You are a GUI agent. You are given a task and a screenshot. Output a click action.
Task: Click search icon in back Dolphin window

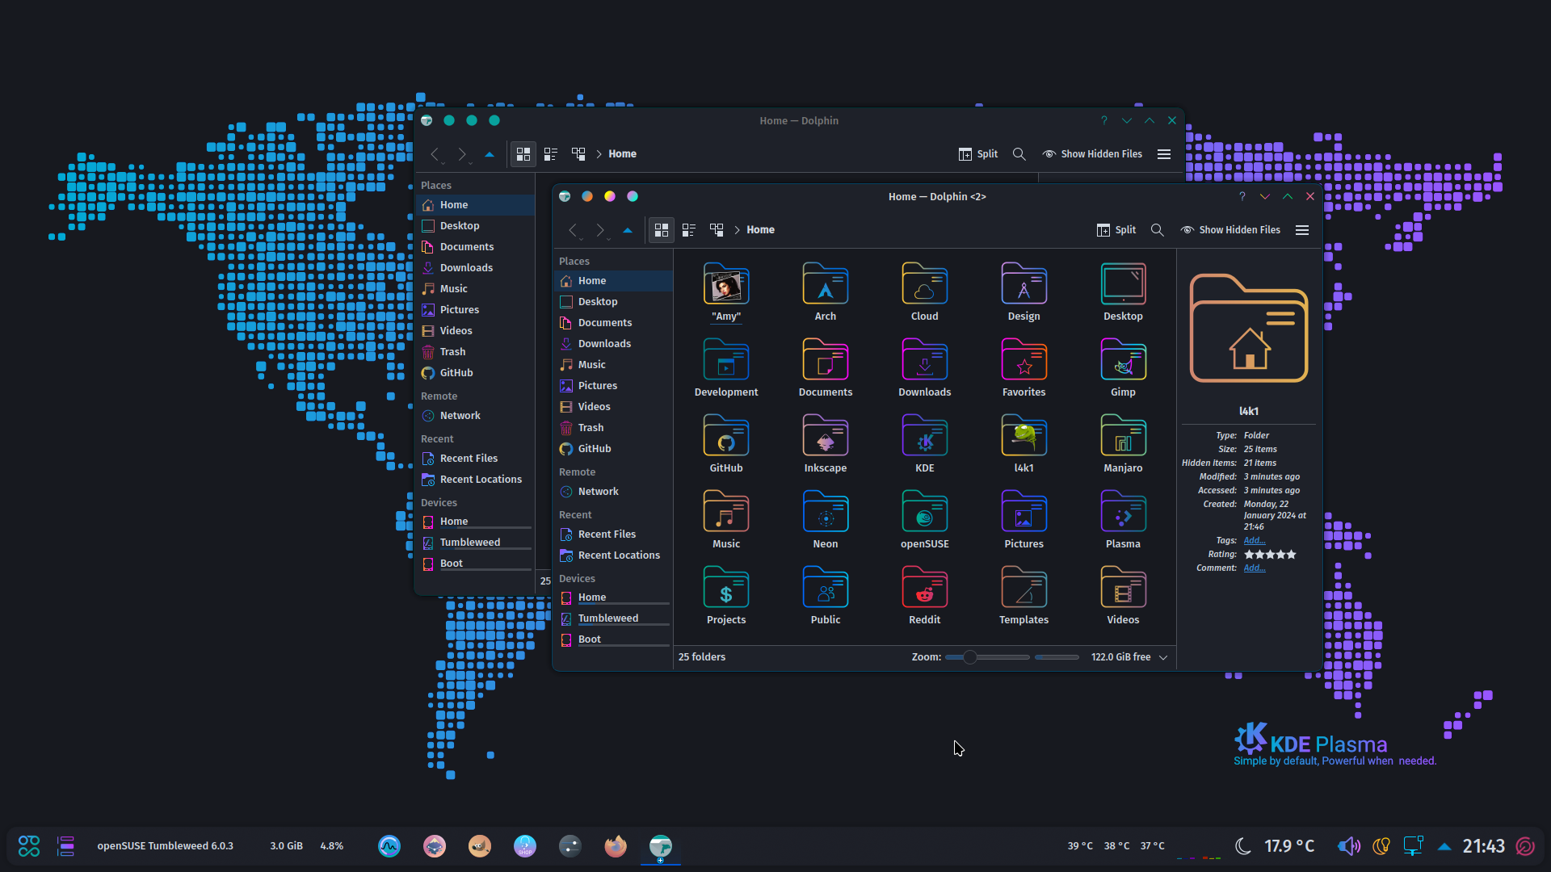point(1019,154)
